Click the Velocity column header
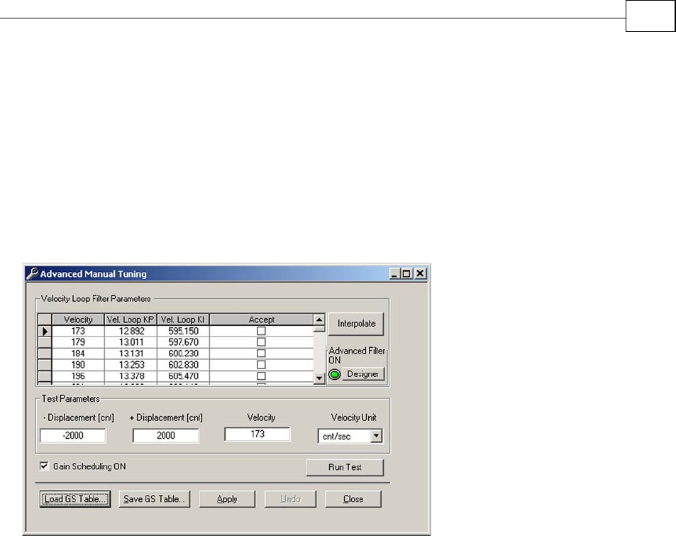The height and width of the screenshot is (536, 676). pos(78,319)
